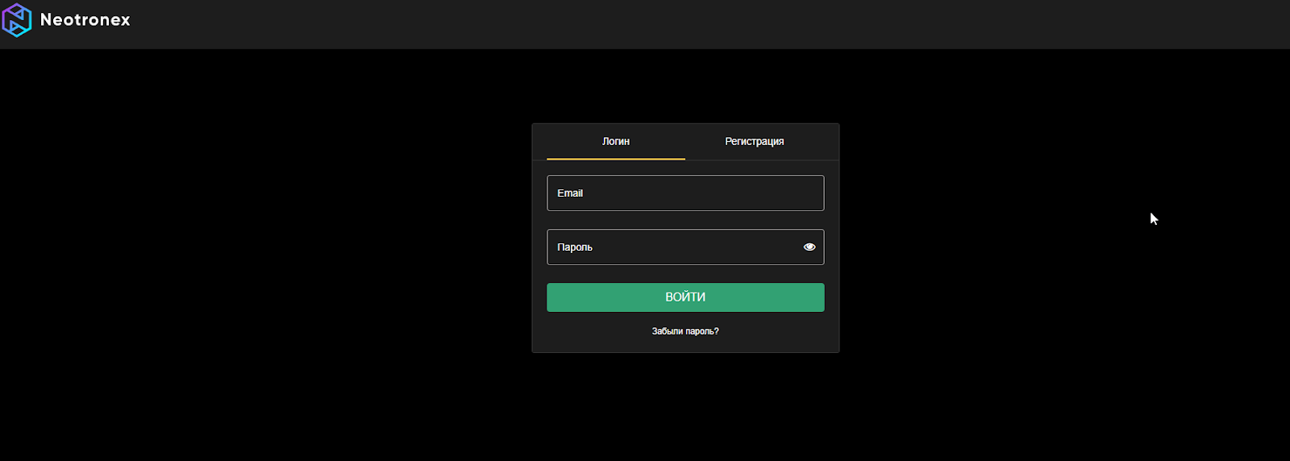Submit login with ВОЙТИ

685,297
